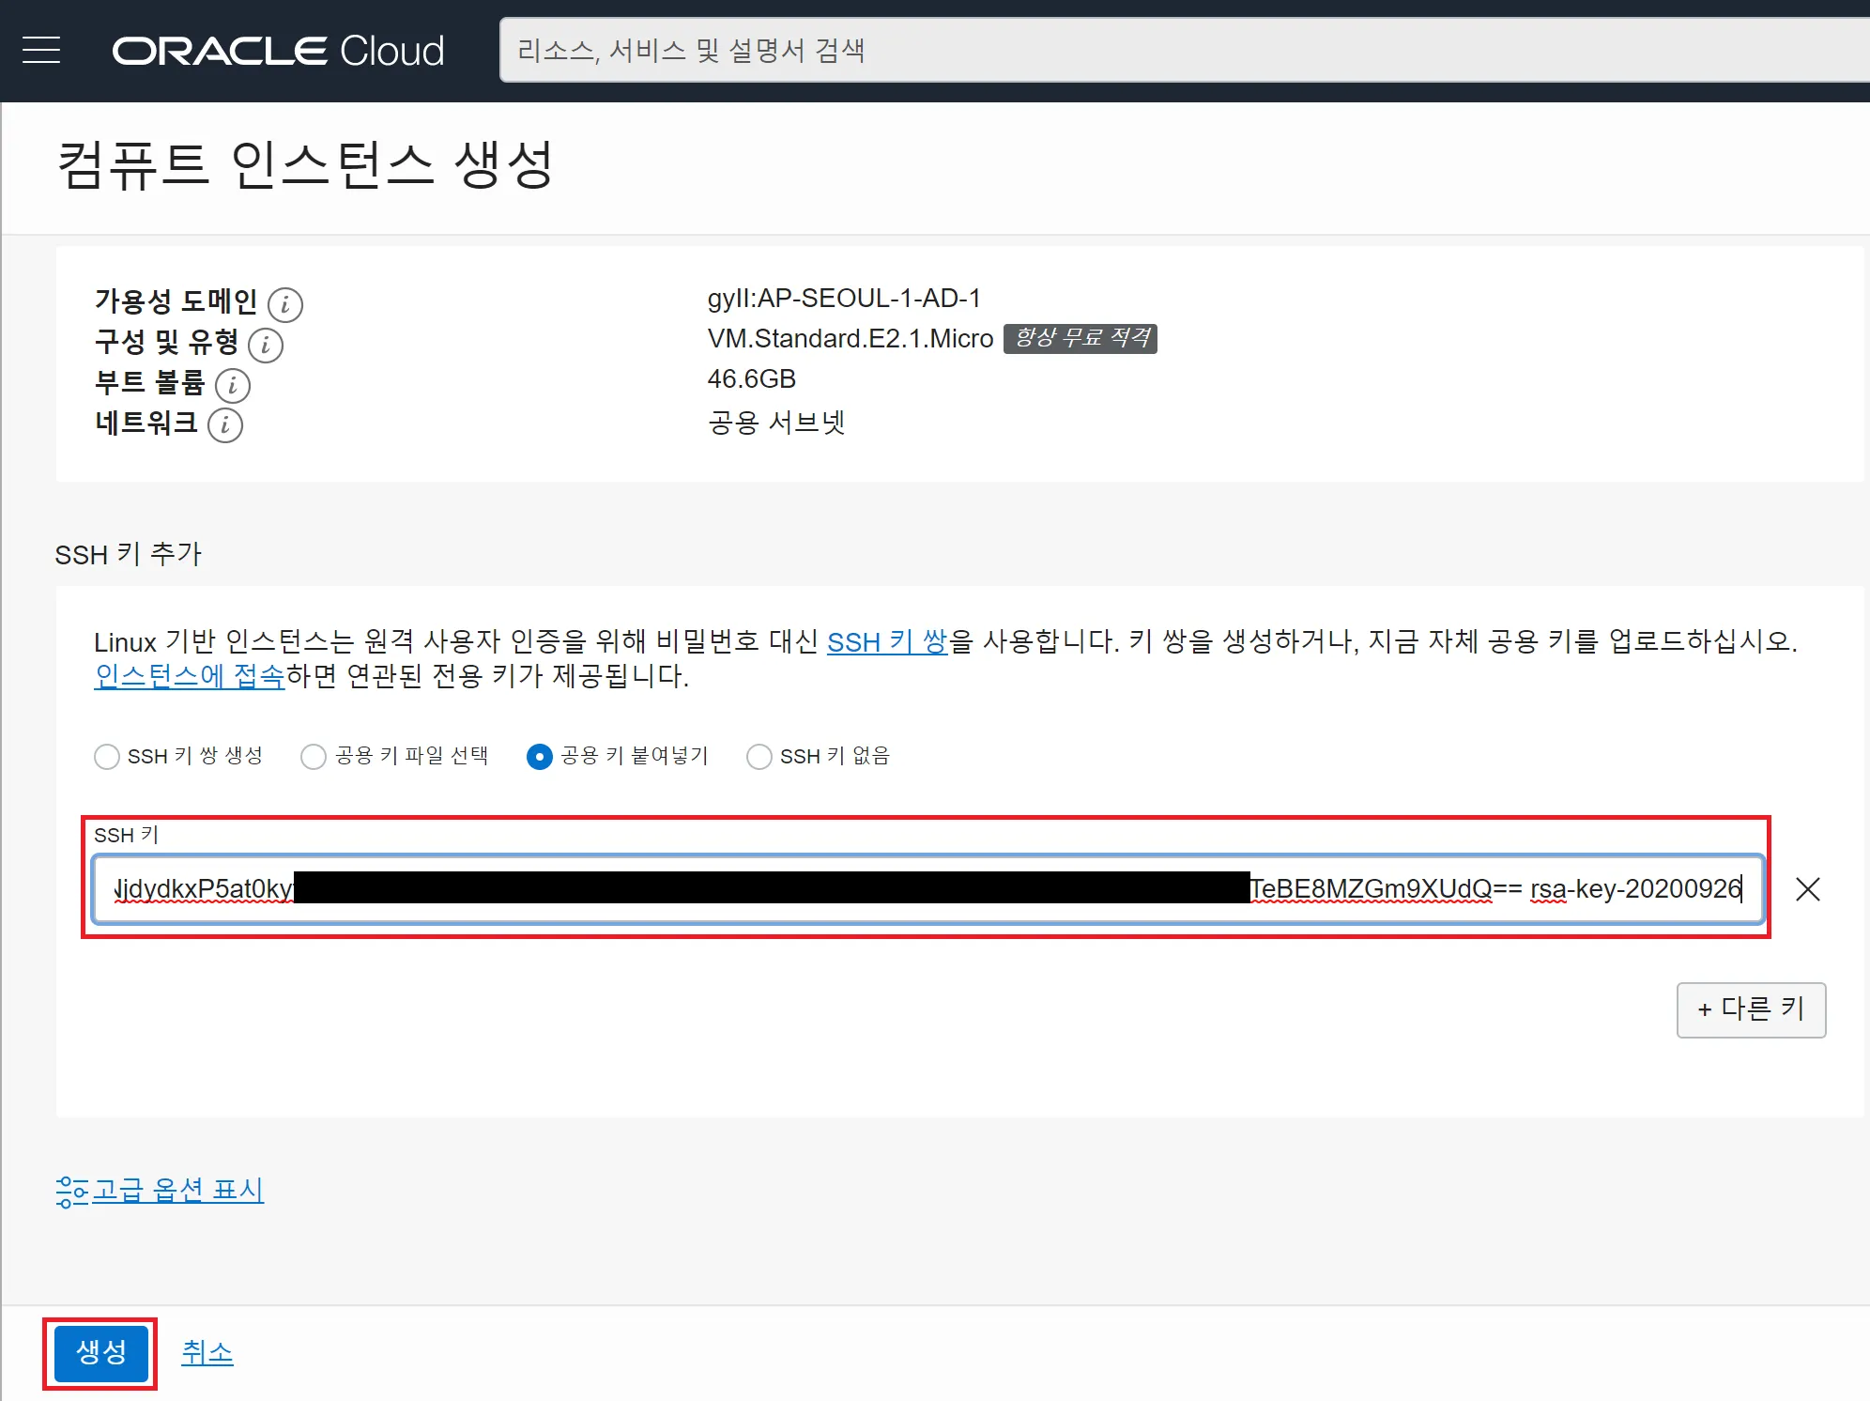The width and height of the screenshot is (1870, 1401).
Task: Open the 인스턴스에 접속 link
Action: point(189,676)
